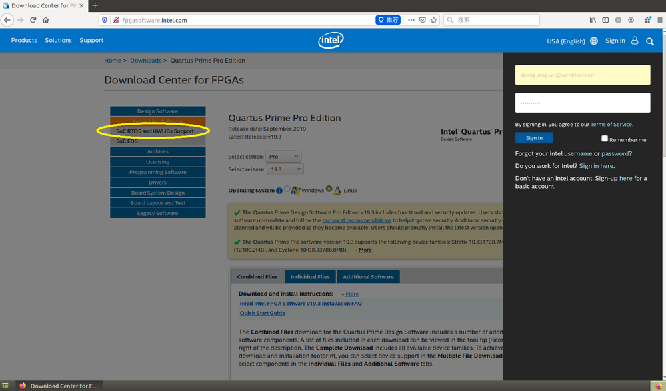This screenshot has width=666, height=391.
Task: Open the Select release dropdown
Action: [x=285, y=169]
